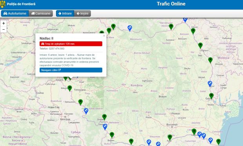Click blue marker in Maramureș area
This screenshot has width=243, height=146.
pos(130,28)
